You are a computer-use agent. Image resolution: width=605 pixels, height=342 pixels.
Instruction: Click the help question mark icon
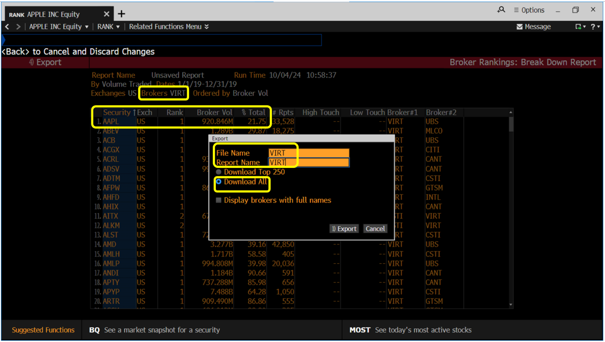593,27
